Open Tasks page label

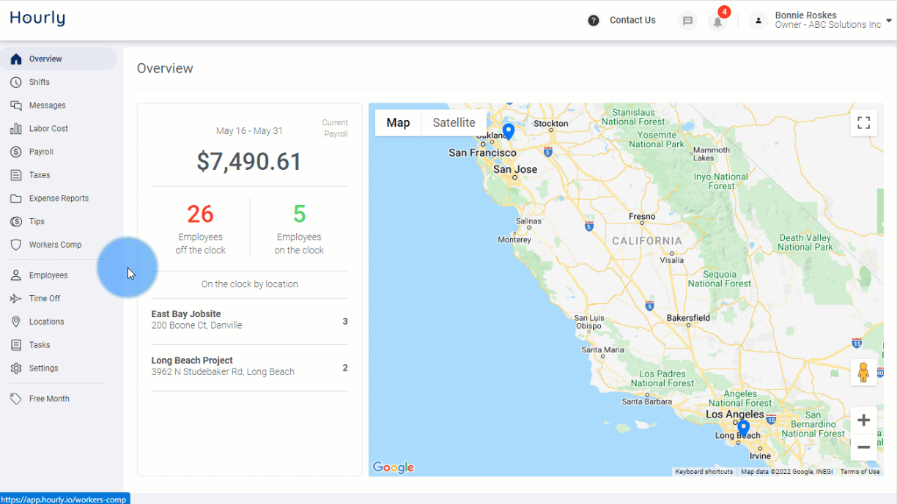coord(40,345)
